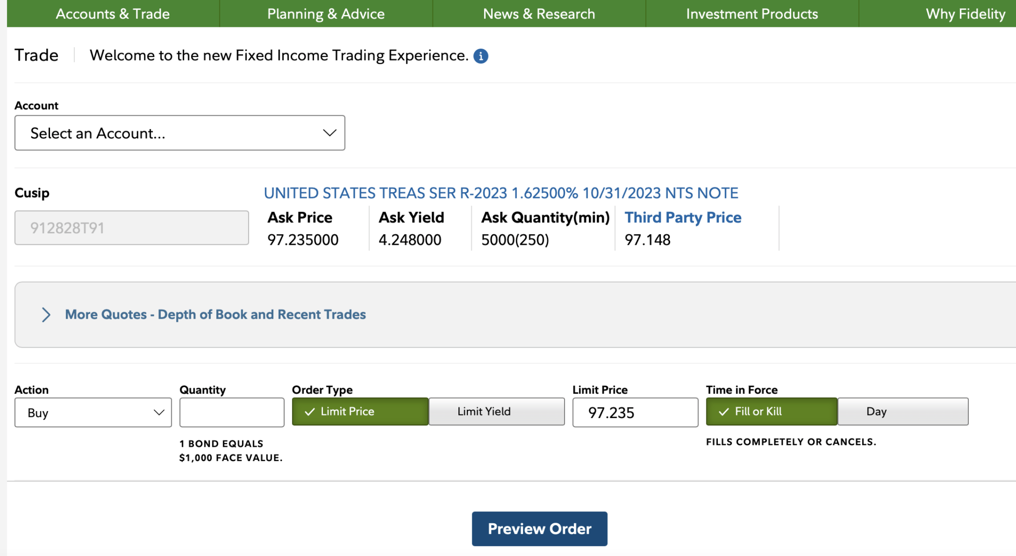Image resolution: width=1016 pixels, height=556 pixels.
Task: Open the Planning & Advice menu
Action: (326, 14)
